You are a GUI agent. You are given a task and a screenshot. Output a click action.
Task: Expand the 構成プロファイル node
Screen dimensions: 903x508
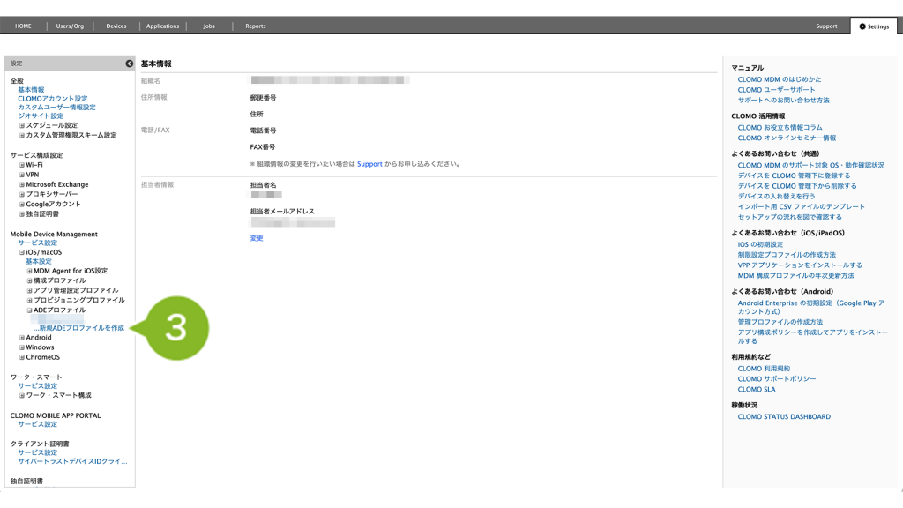(x=29, y=280)
